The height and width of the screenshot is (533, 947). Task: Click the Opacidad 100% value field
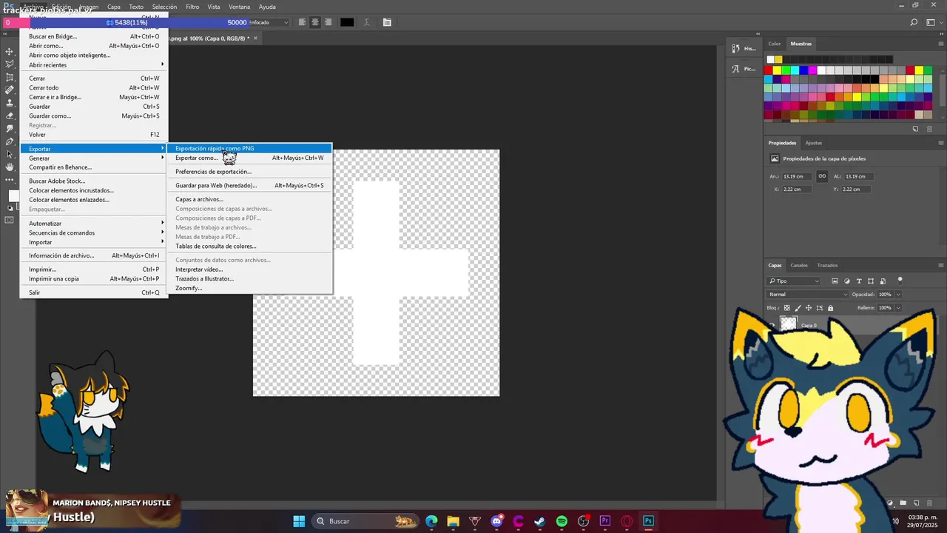pos(886,295)
